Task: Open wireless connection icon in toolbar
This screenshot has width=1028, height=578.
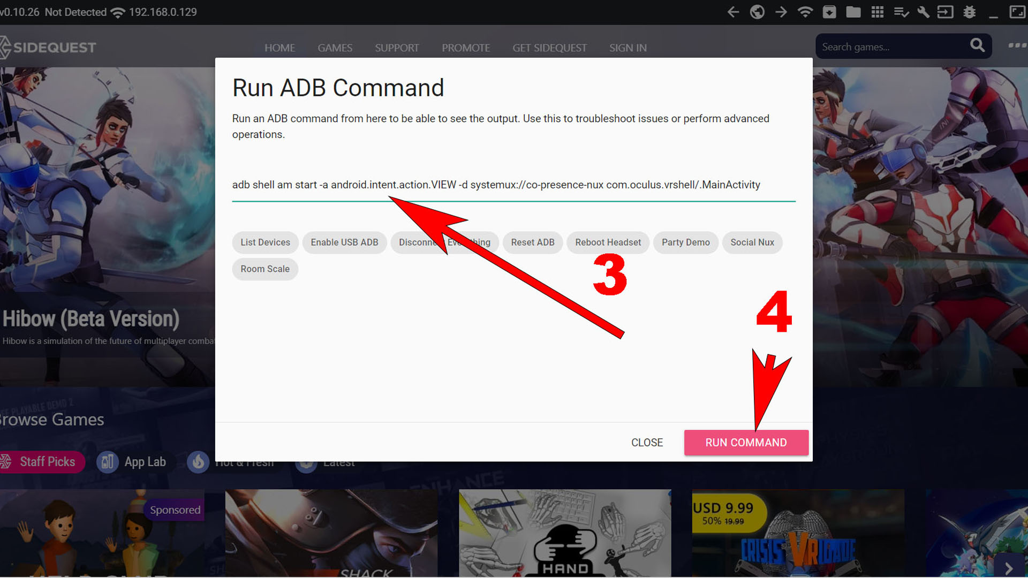Action: coord(805,12)
